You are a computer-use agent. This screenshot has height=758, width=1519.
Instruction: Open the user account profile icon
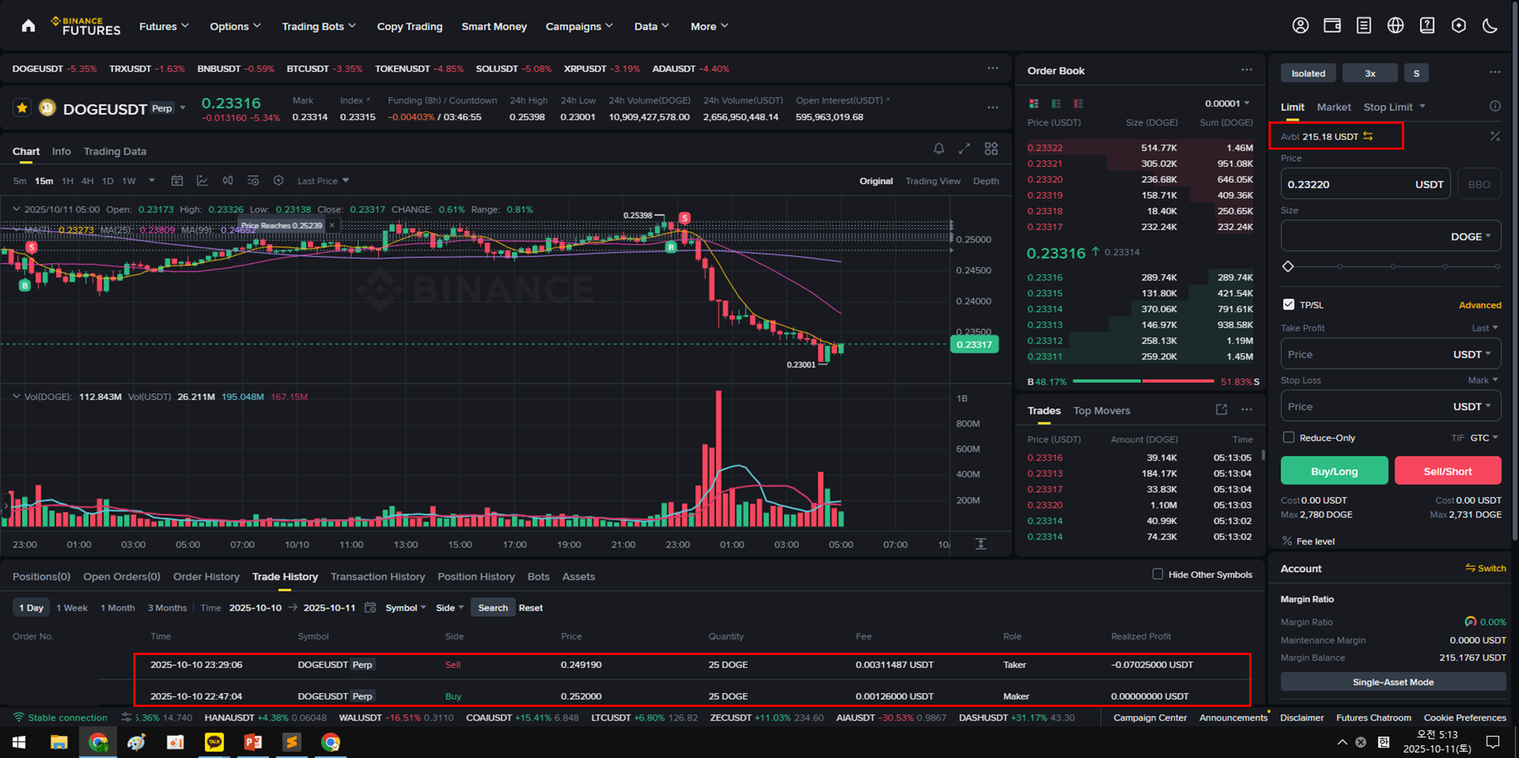1300,26
